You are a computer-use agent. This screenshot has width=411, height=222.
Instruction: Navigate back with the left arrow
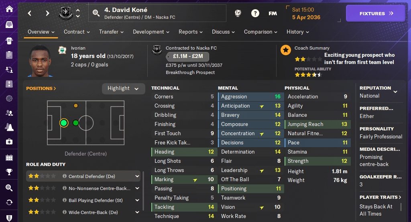(30, 13)
